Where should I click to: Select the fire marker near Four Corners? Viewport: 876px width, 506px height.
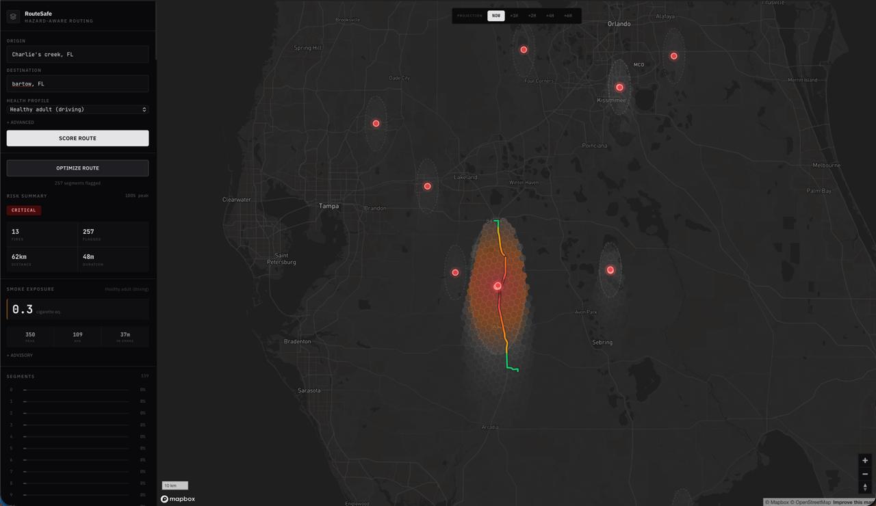[524, 50]
